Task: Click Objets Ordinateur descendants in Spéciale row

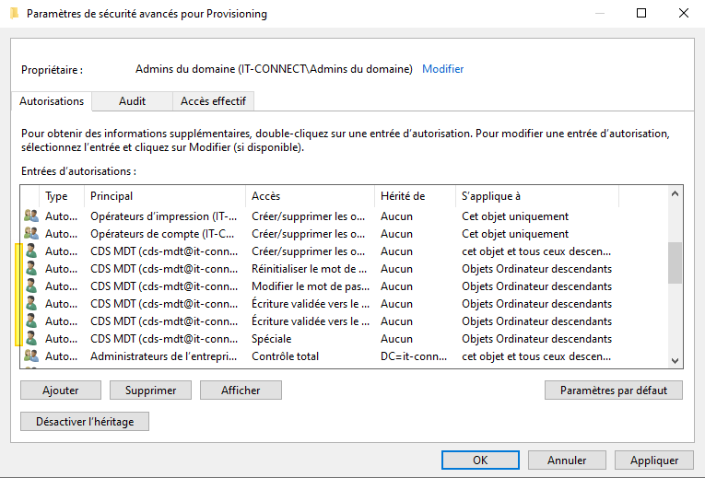Action: click(x=537, y=339)
